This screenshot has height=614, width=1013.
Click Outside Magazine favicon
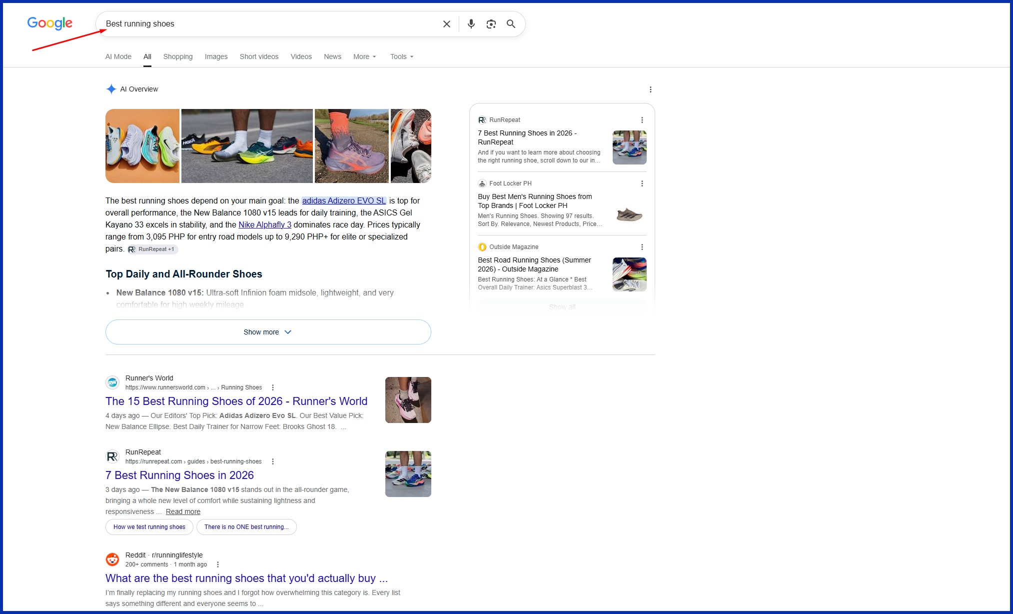(x=482, y=247)
